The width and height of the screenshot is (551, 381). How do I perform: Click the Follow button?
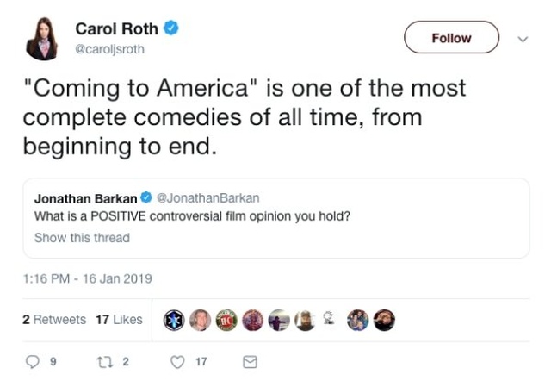[451, 38]
